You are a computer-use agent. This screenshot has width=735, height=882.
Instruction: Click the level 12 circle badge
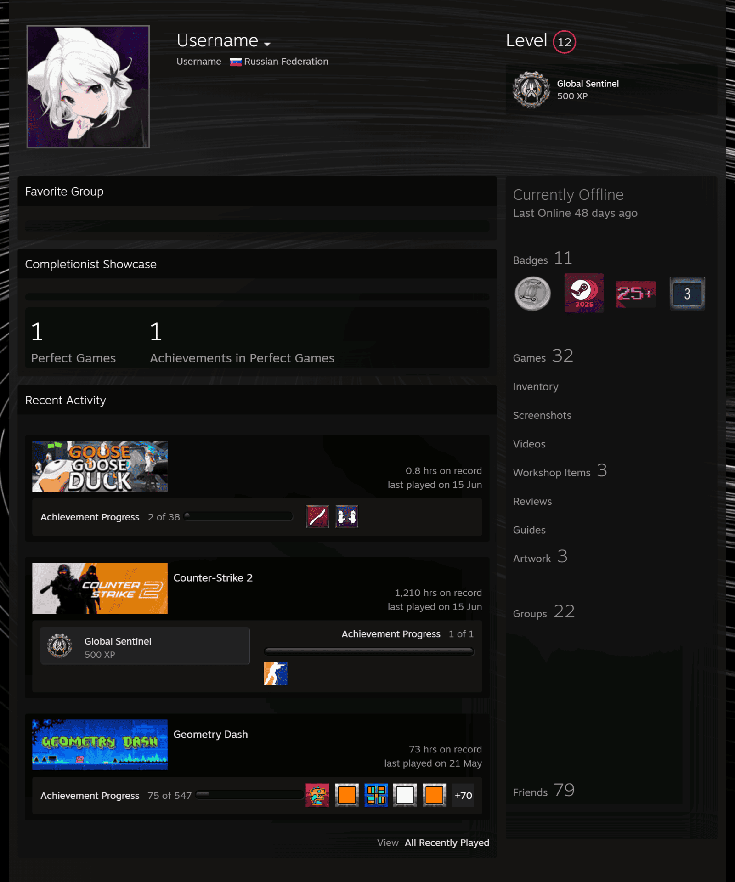pos(564,42)
